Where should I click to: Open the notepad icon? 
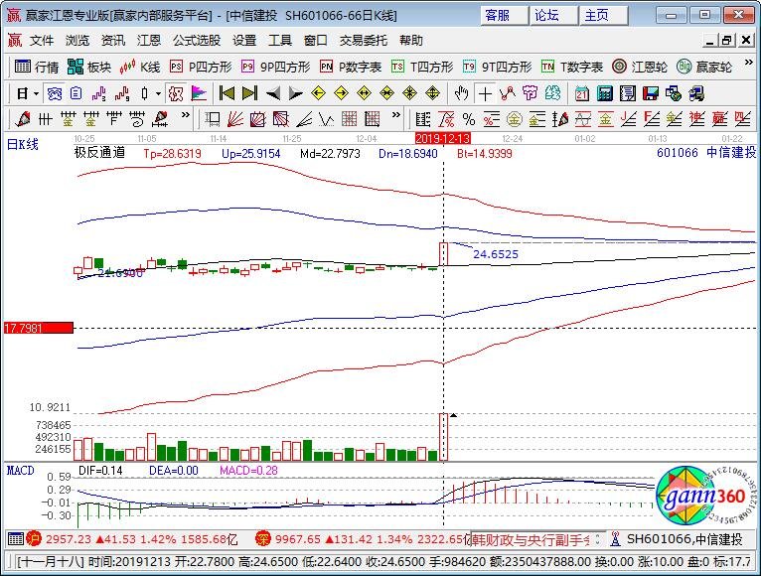(x=628, y=93)
